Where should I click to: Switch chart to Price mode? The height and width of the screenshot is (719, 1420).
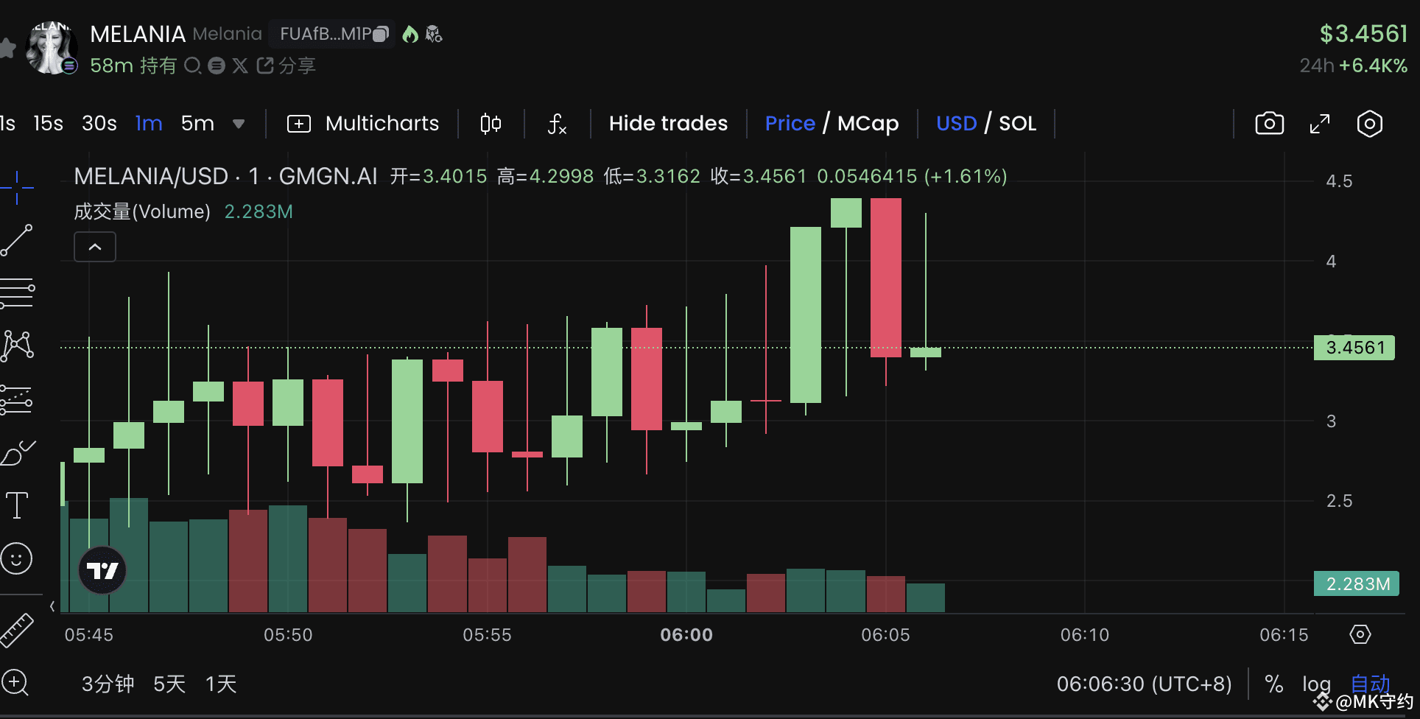(790, 123)
